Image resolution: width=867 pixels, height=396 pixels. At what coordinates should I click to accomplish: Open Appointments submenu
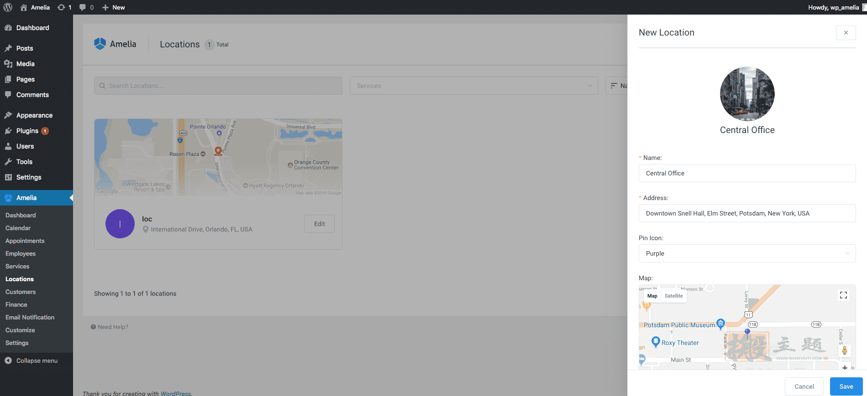click(25, 241)
